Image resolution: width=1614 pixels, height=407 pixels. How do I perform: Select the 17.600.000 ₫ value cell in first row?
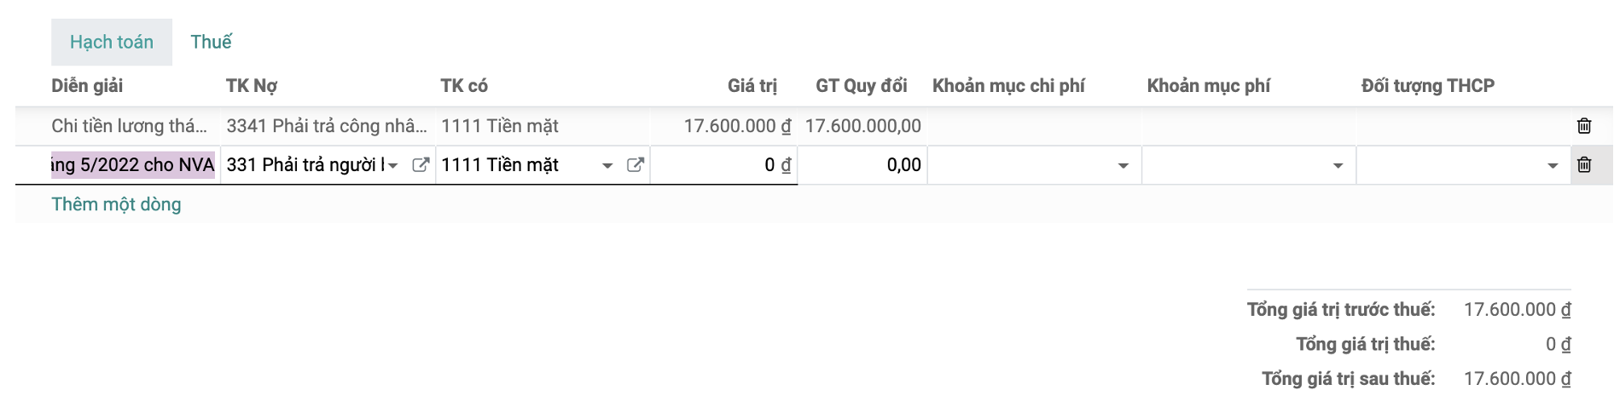tap(737, 126)
